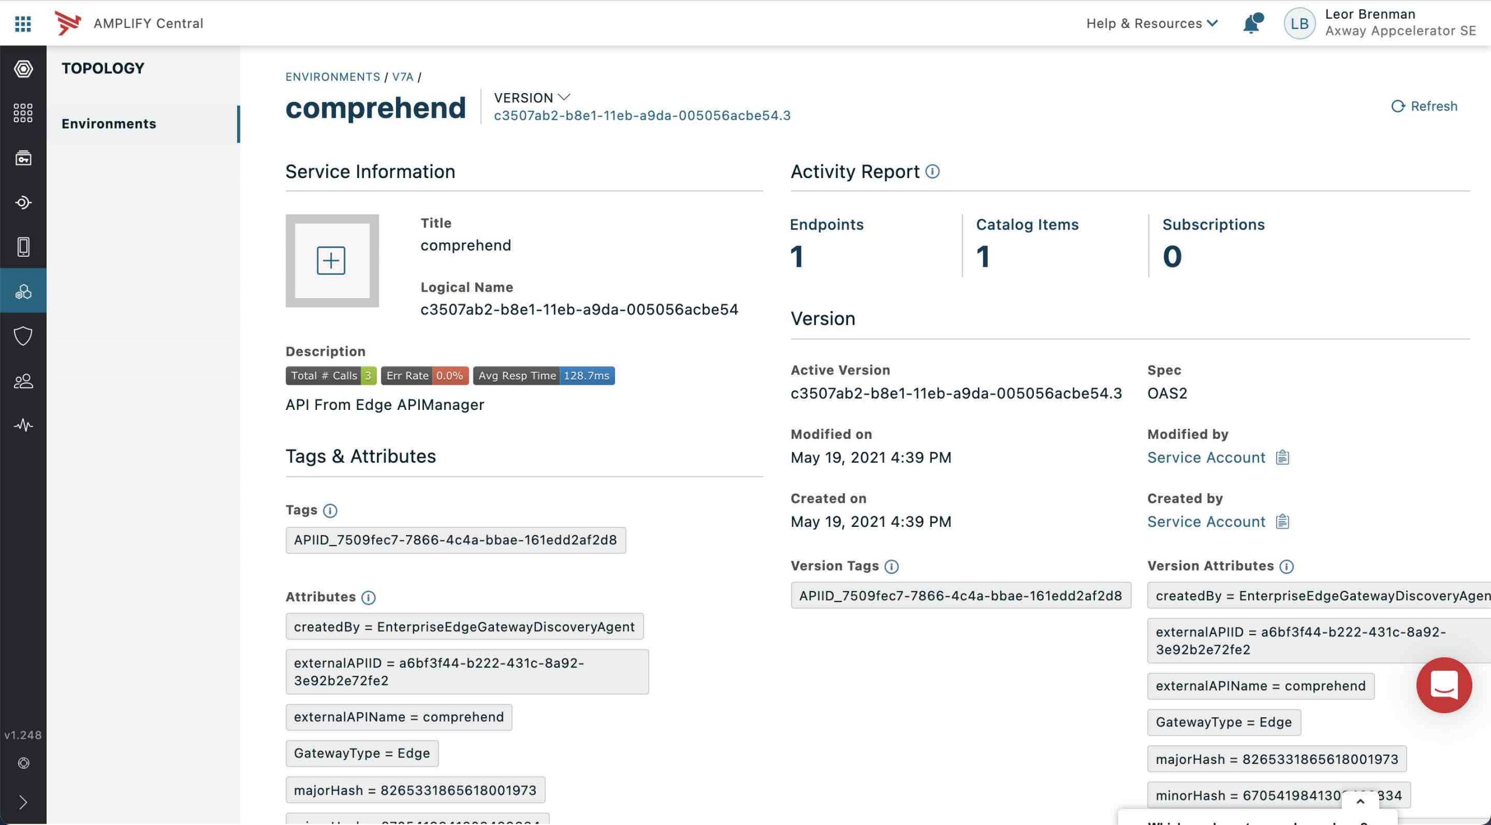Viewport: 1491px width, 825px height.
Task: Click the Catalog Items count value
Action: (x=983, y=256)
